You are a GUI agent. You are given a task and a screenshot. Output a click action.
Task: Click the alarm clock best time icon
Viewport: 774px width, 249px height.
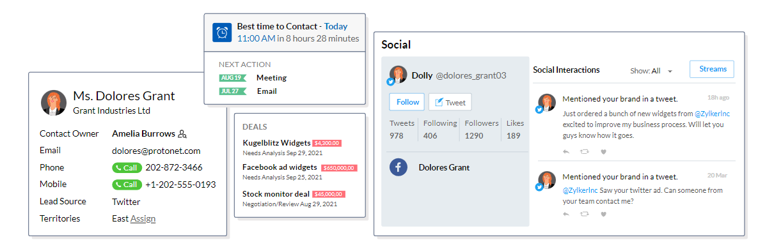point(222,33)
